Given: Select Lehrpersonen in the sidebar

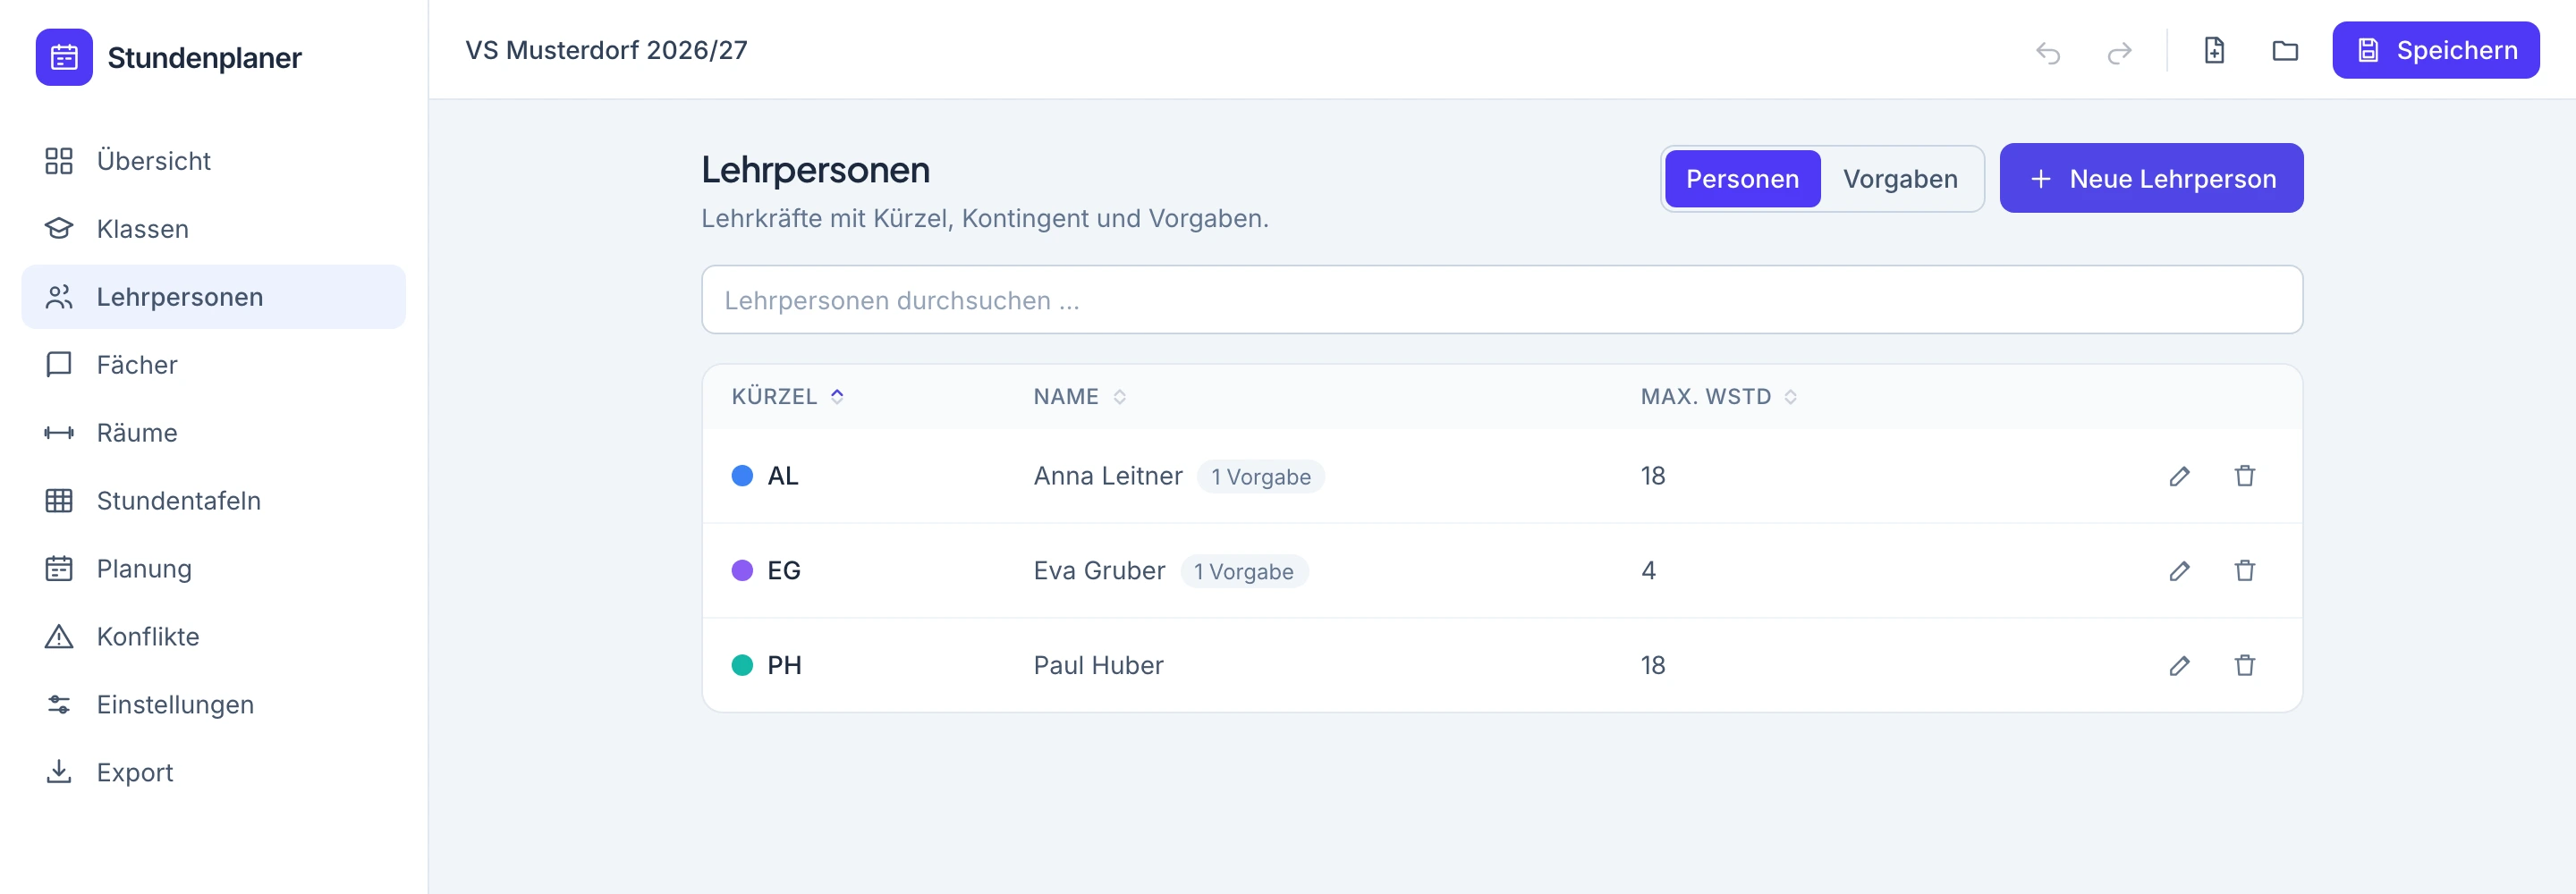Looking at the screenshot, I should click(214, 297).
